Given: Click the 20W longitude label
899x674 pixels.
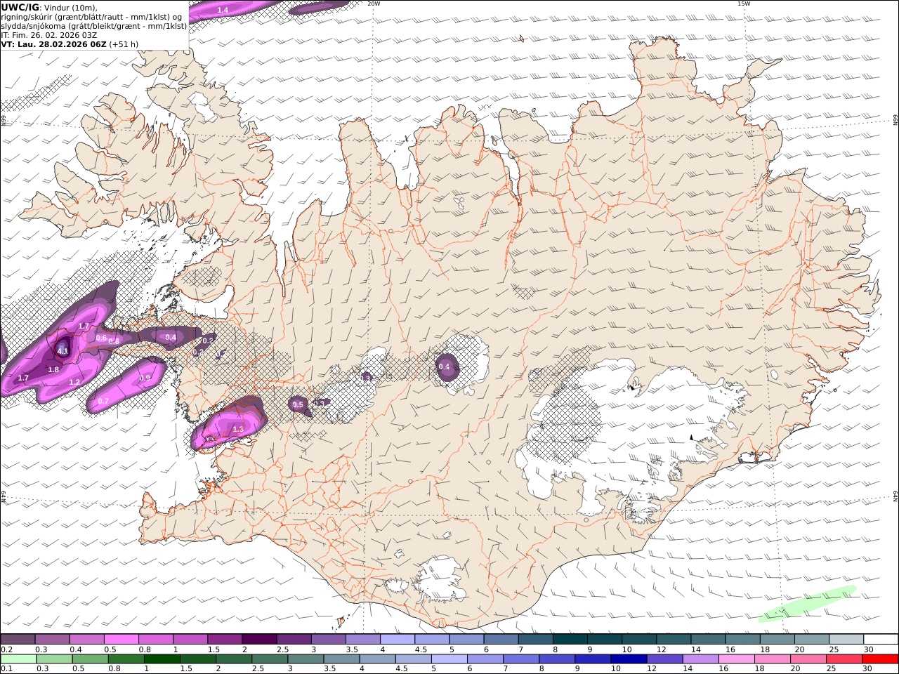Looking at the screenshot, I should tap(374, 4).
